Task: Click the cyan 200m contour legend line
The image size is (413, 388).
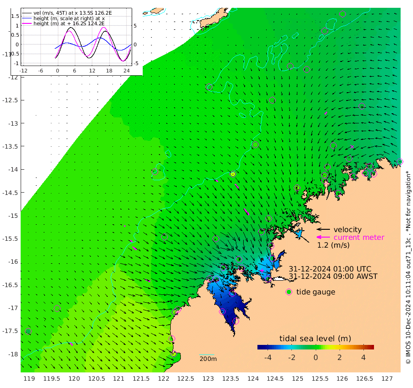Action: [x=207, y=355]
